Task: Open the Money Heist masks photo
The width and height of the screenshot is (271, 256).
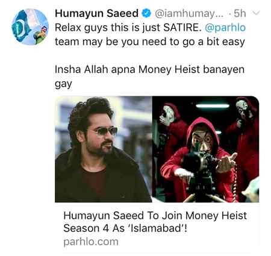Action: click(205, 149)
